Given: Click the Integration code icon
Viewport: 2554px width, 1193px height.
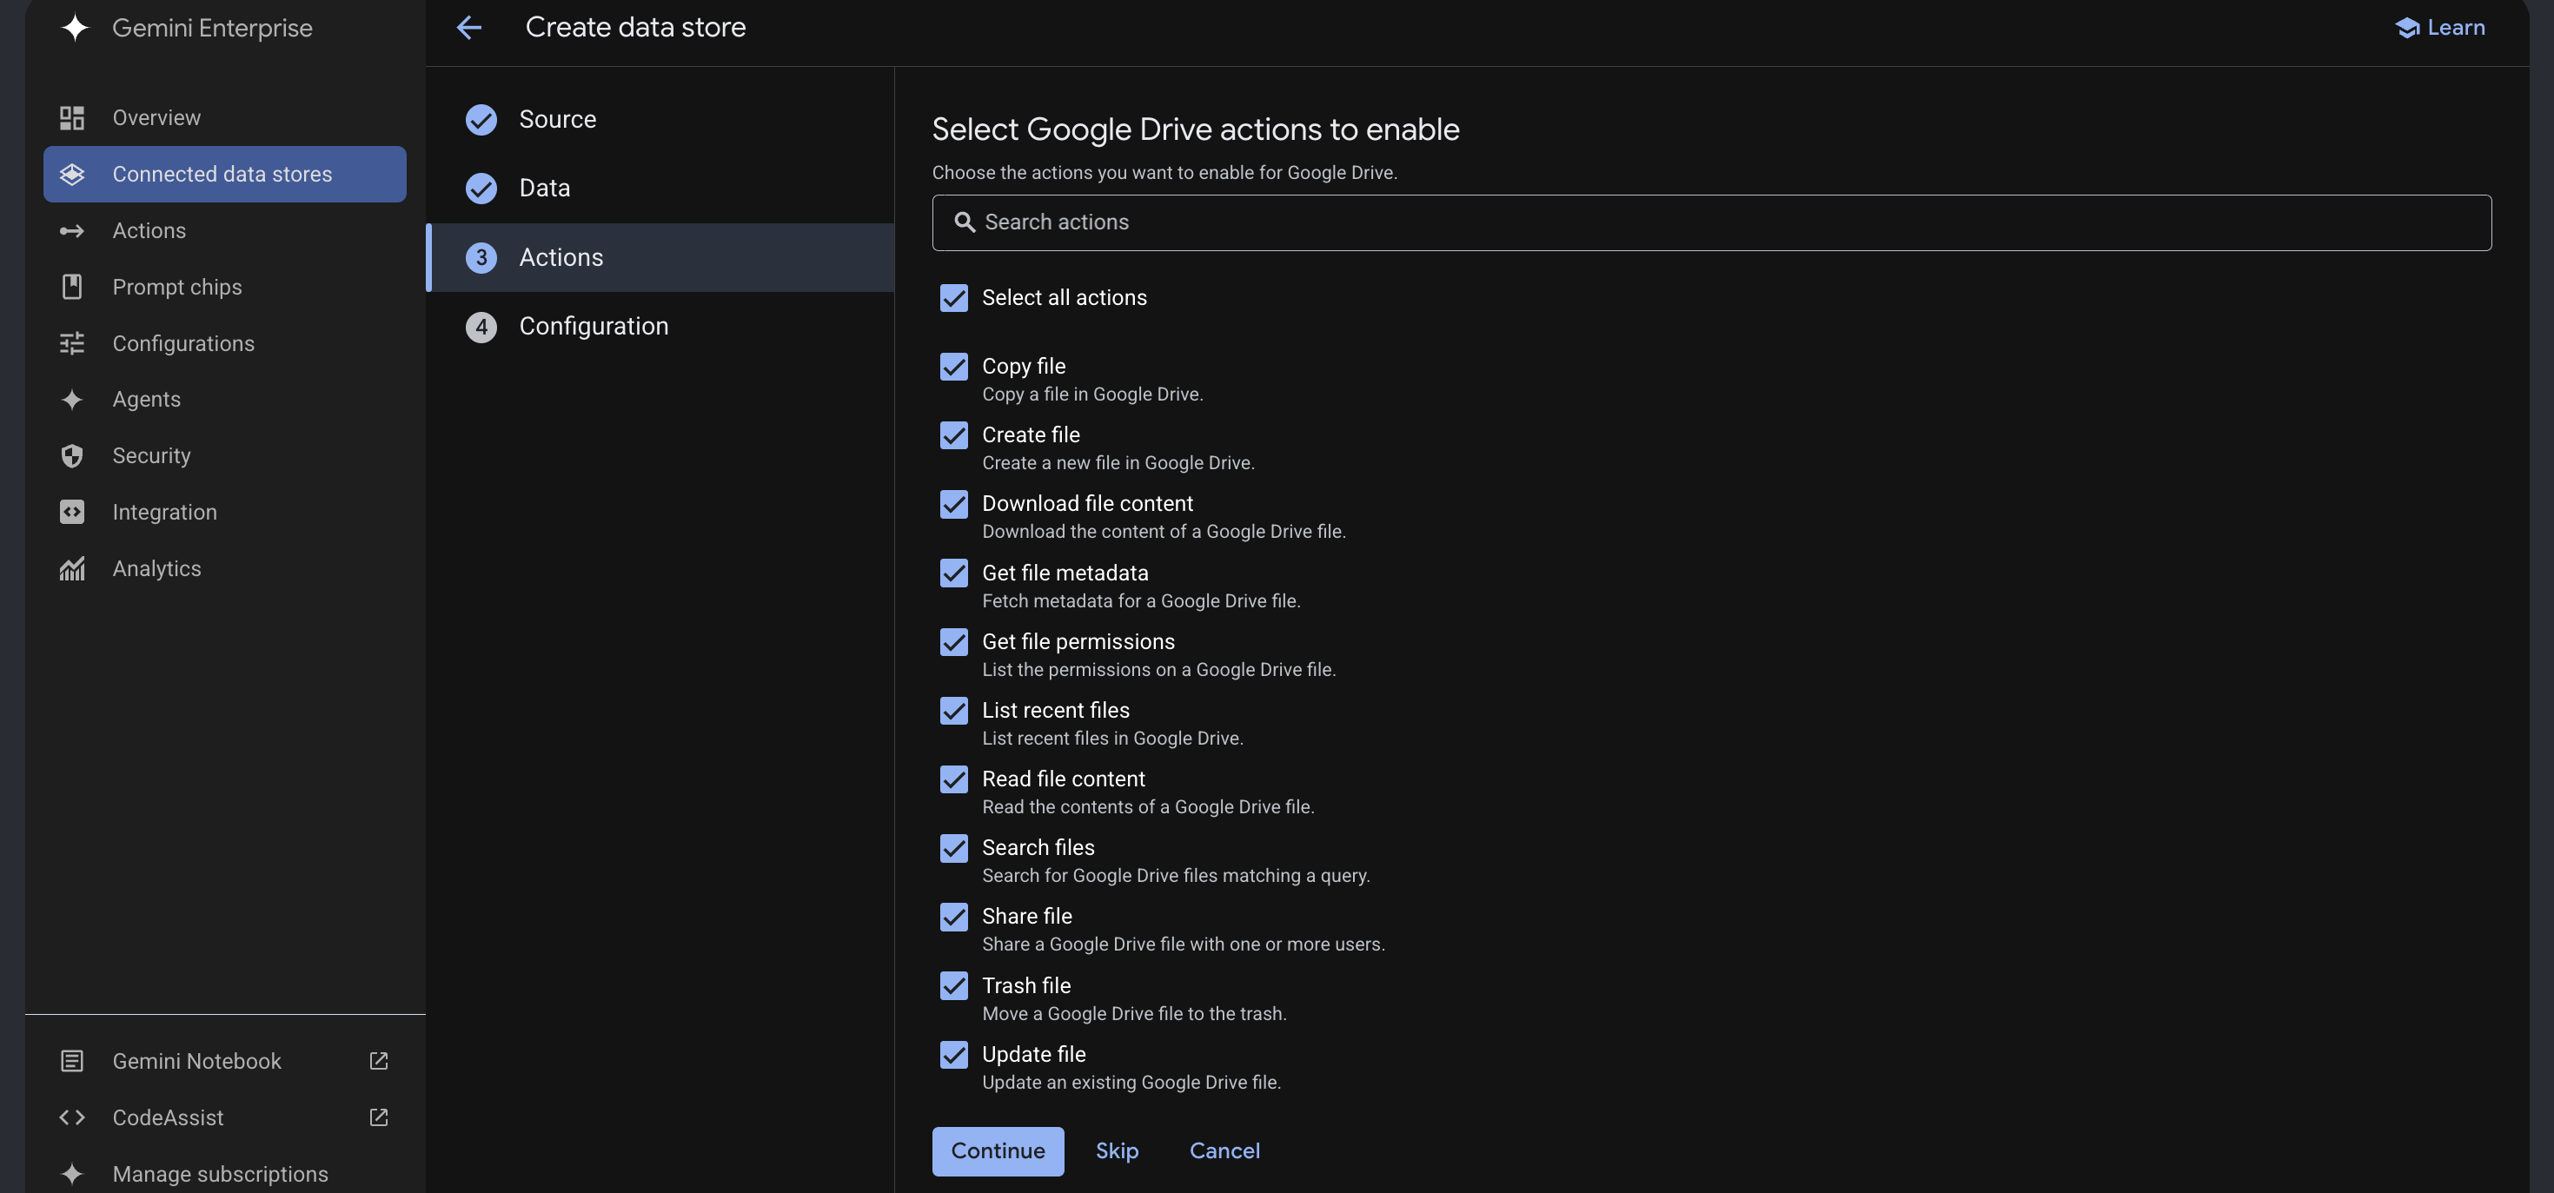Looking at the screenshot, I should pos(71,513).
